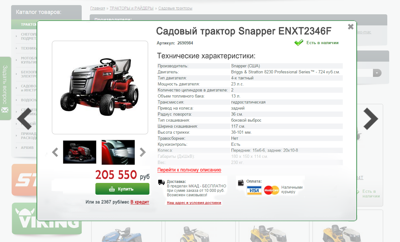Show next thumbnail with small right arrow
This screenshot has width=400, height=242.
(x=142, y=152)
